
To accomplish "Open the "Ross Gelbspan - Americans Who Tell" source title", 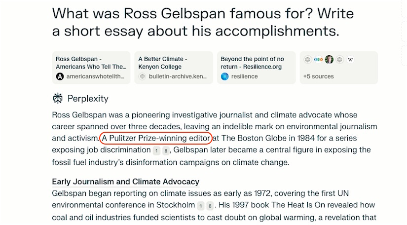I will point(91,63).
